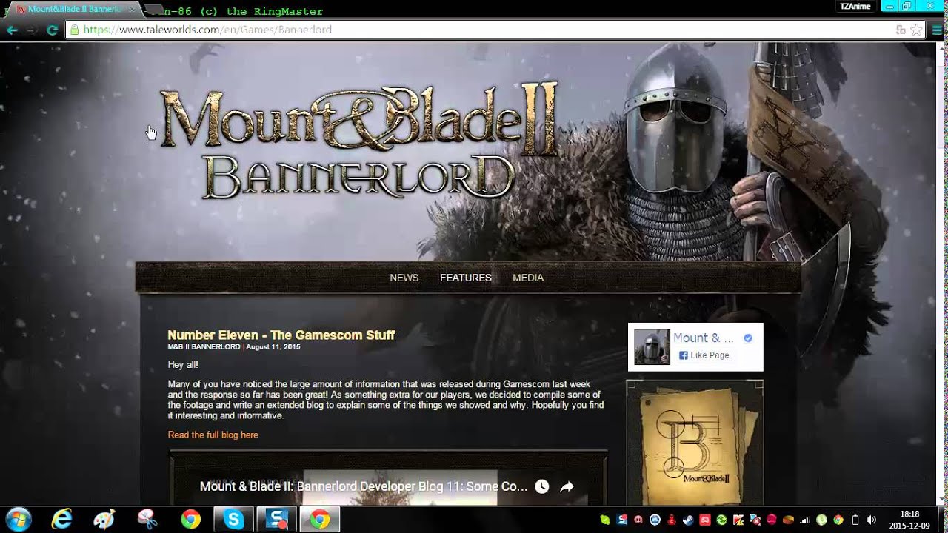The image size is (948, 533).
Task: Open Mount & ... Facebook page name link
Action: pos(704,338)
